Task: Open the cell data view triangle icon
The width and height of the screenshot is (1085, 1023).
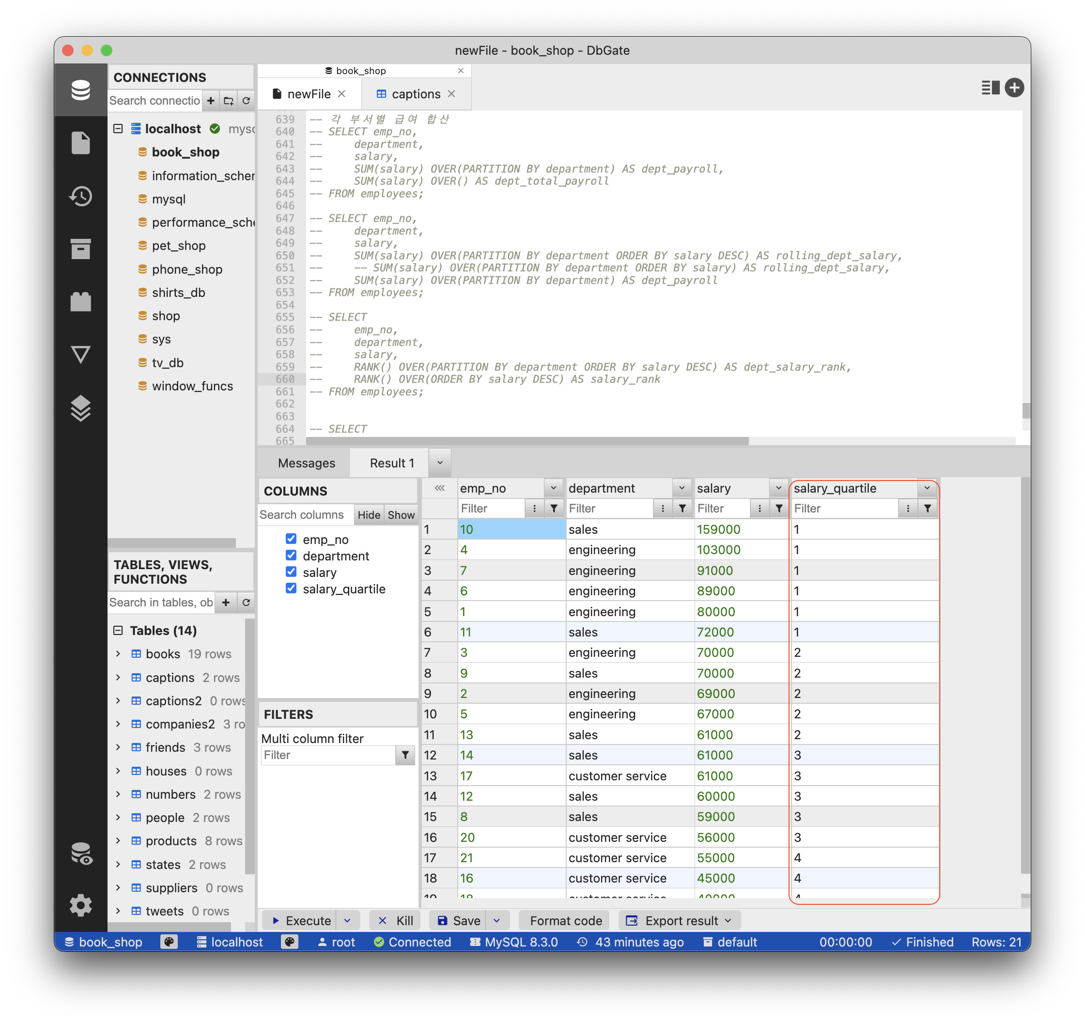Action: [x=80, y=354]
